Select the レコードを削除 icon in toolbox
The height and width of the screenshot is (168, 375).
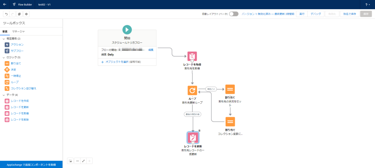[7, 119]
